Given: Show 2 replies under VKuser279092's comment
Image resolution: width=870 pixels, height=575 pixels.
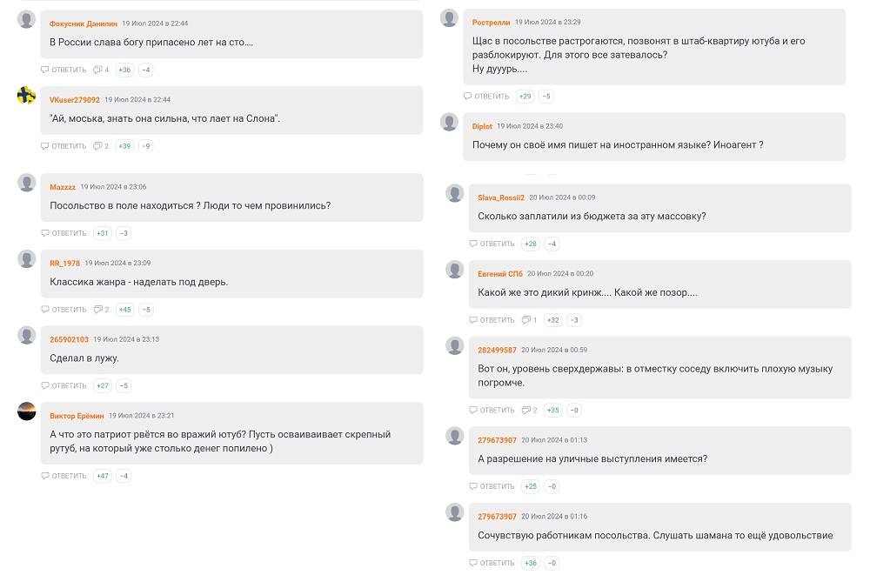Looking at the screenshot, I should click(101, 146).
